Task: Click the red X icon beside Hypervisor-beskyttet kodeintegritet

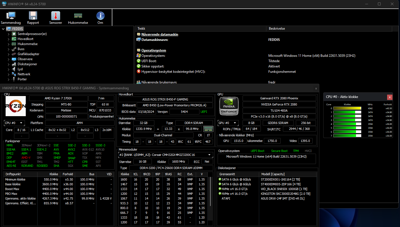Action: pyautogui.click(x=138, y=72)
